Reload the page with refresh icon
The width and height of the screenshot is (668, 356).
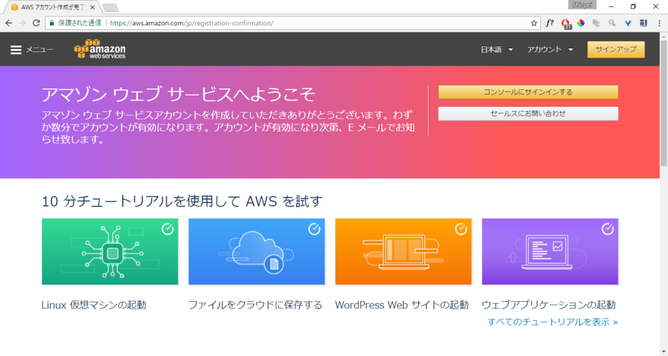click(37, 23)
